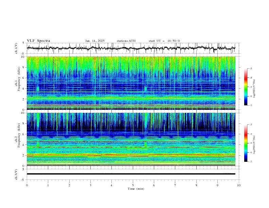The height and width of the screenshot is (208, 269).
Task: Click the ch.1 voltage waveform trace
Action: pyautogui.click(x=131, y=48)
